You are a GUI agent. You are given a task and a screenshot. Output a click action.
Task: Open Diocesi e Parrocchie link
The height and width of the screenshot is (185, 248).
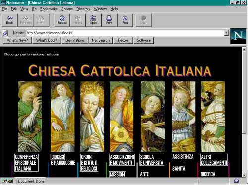tap(63, 160)
